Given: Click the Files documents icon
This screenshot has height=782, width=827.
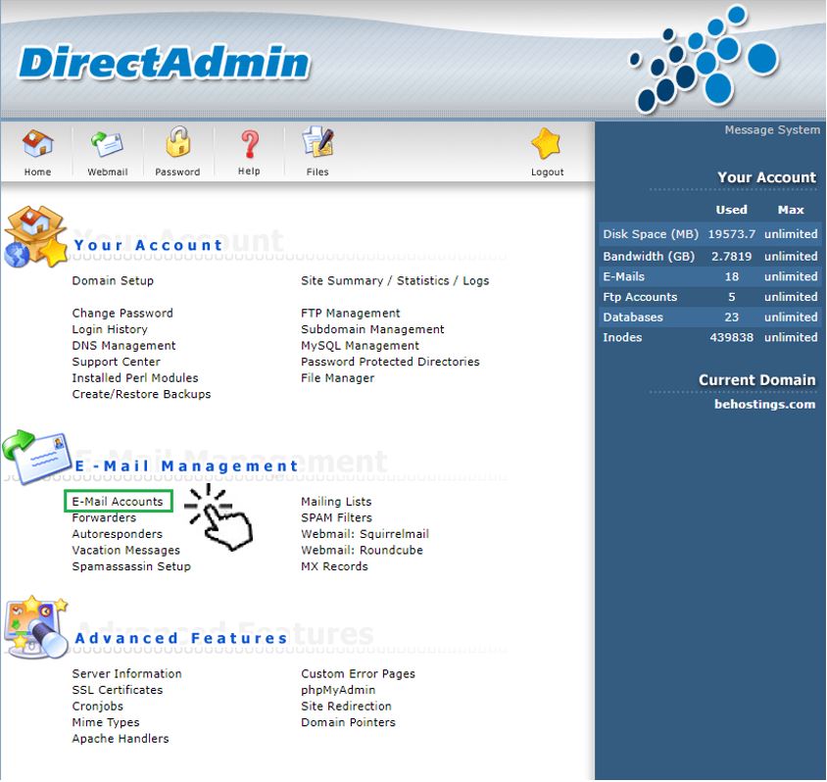Looking at the screenshot, I should [x=317, y=142].
